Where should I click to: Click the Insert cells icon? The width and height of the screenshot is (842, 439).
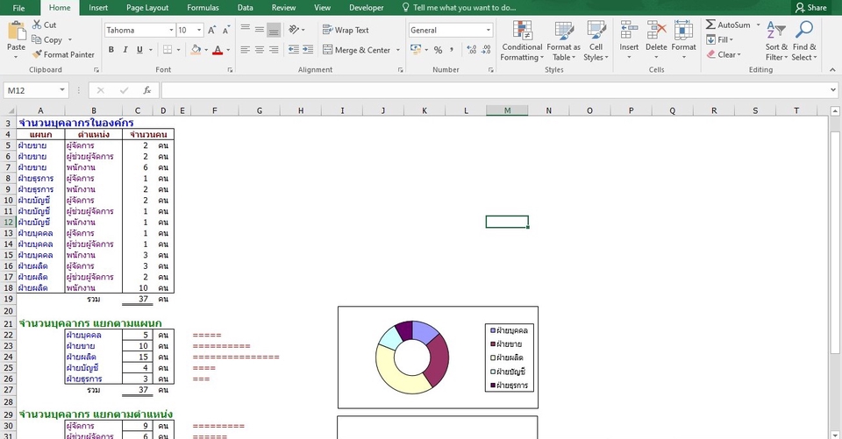(x=629, y=31)
